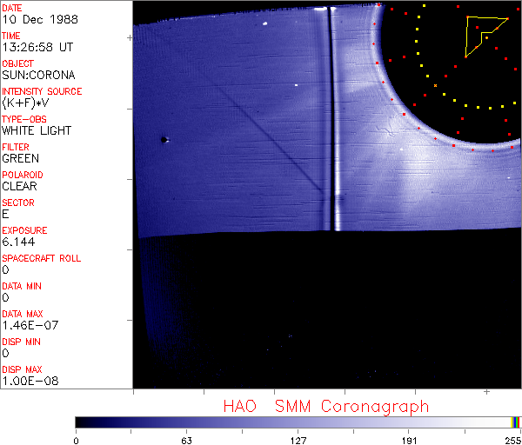Select the FILTER value GREEN
Image resolution: width=522 pixels, height=445 pixels.
click(x=20, y=158)
